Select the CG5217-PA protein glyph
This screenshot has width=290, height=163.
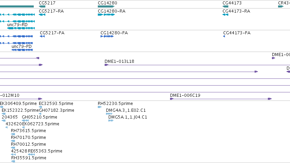(x=42, y=36)
